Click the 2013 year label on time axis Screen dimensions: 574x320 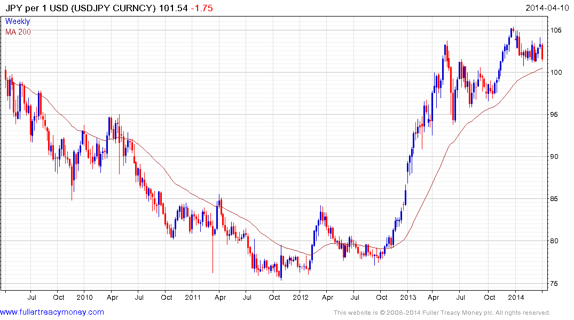click(408, 297)
